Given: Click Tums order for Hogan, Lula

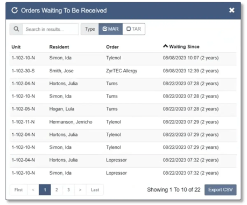Looking at the screenshot, I should (x=112, y=109).
